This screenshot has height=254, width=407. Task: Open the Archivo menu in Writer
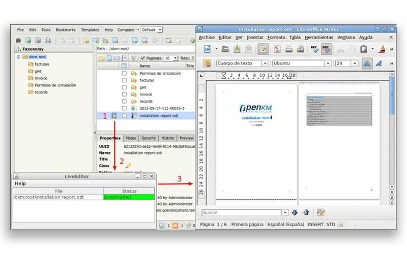[x=207, y=38]
